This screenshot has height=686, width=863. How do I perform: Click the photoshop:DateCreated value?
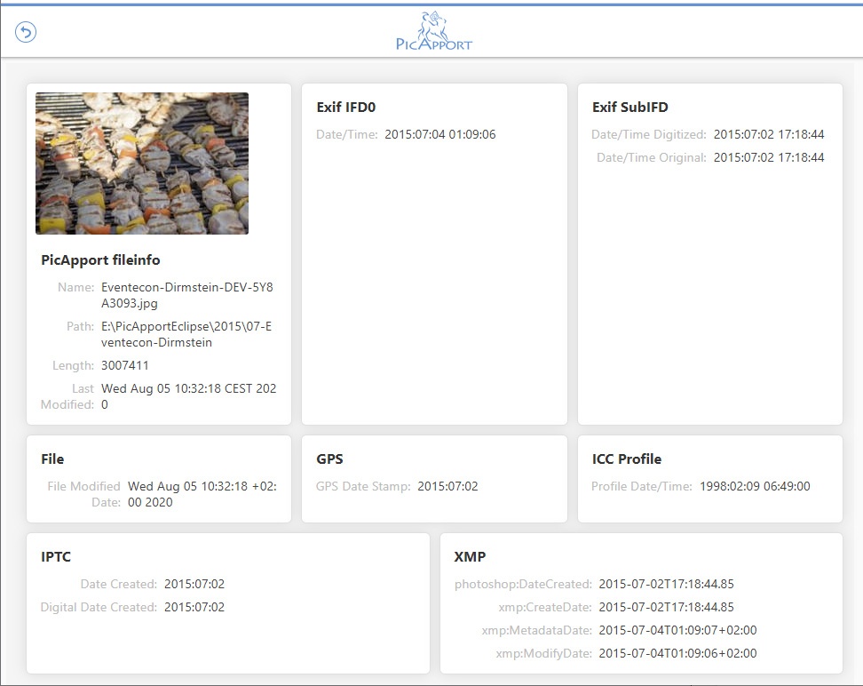click(x=666, y=585)
